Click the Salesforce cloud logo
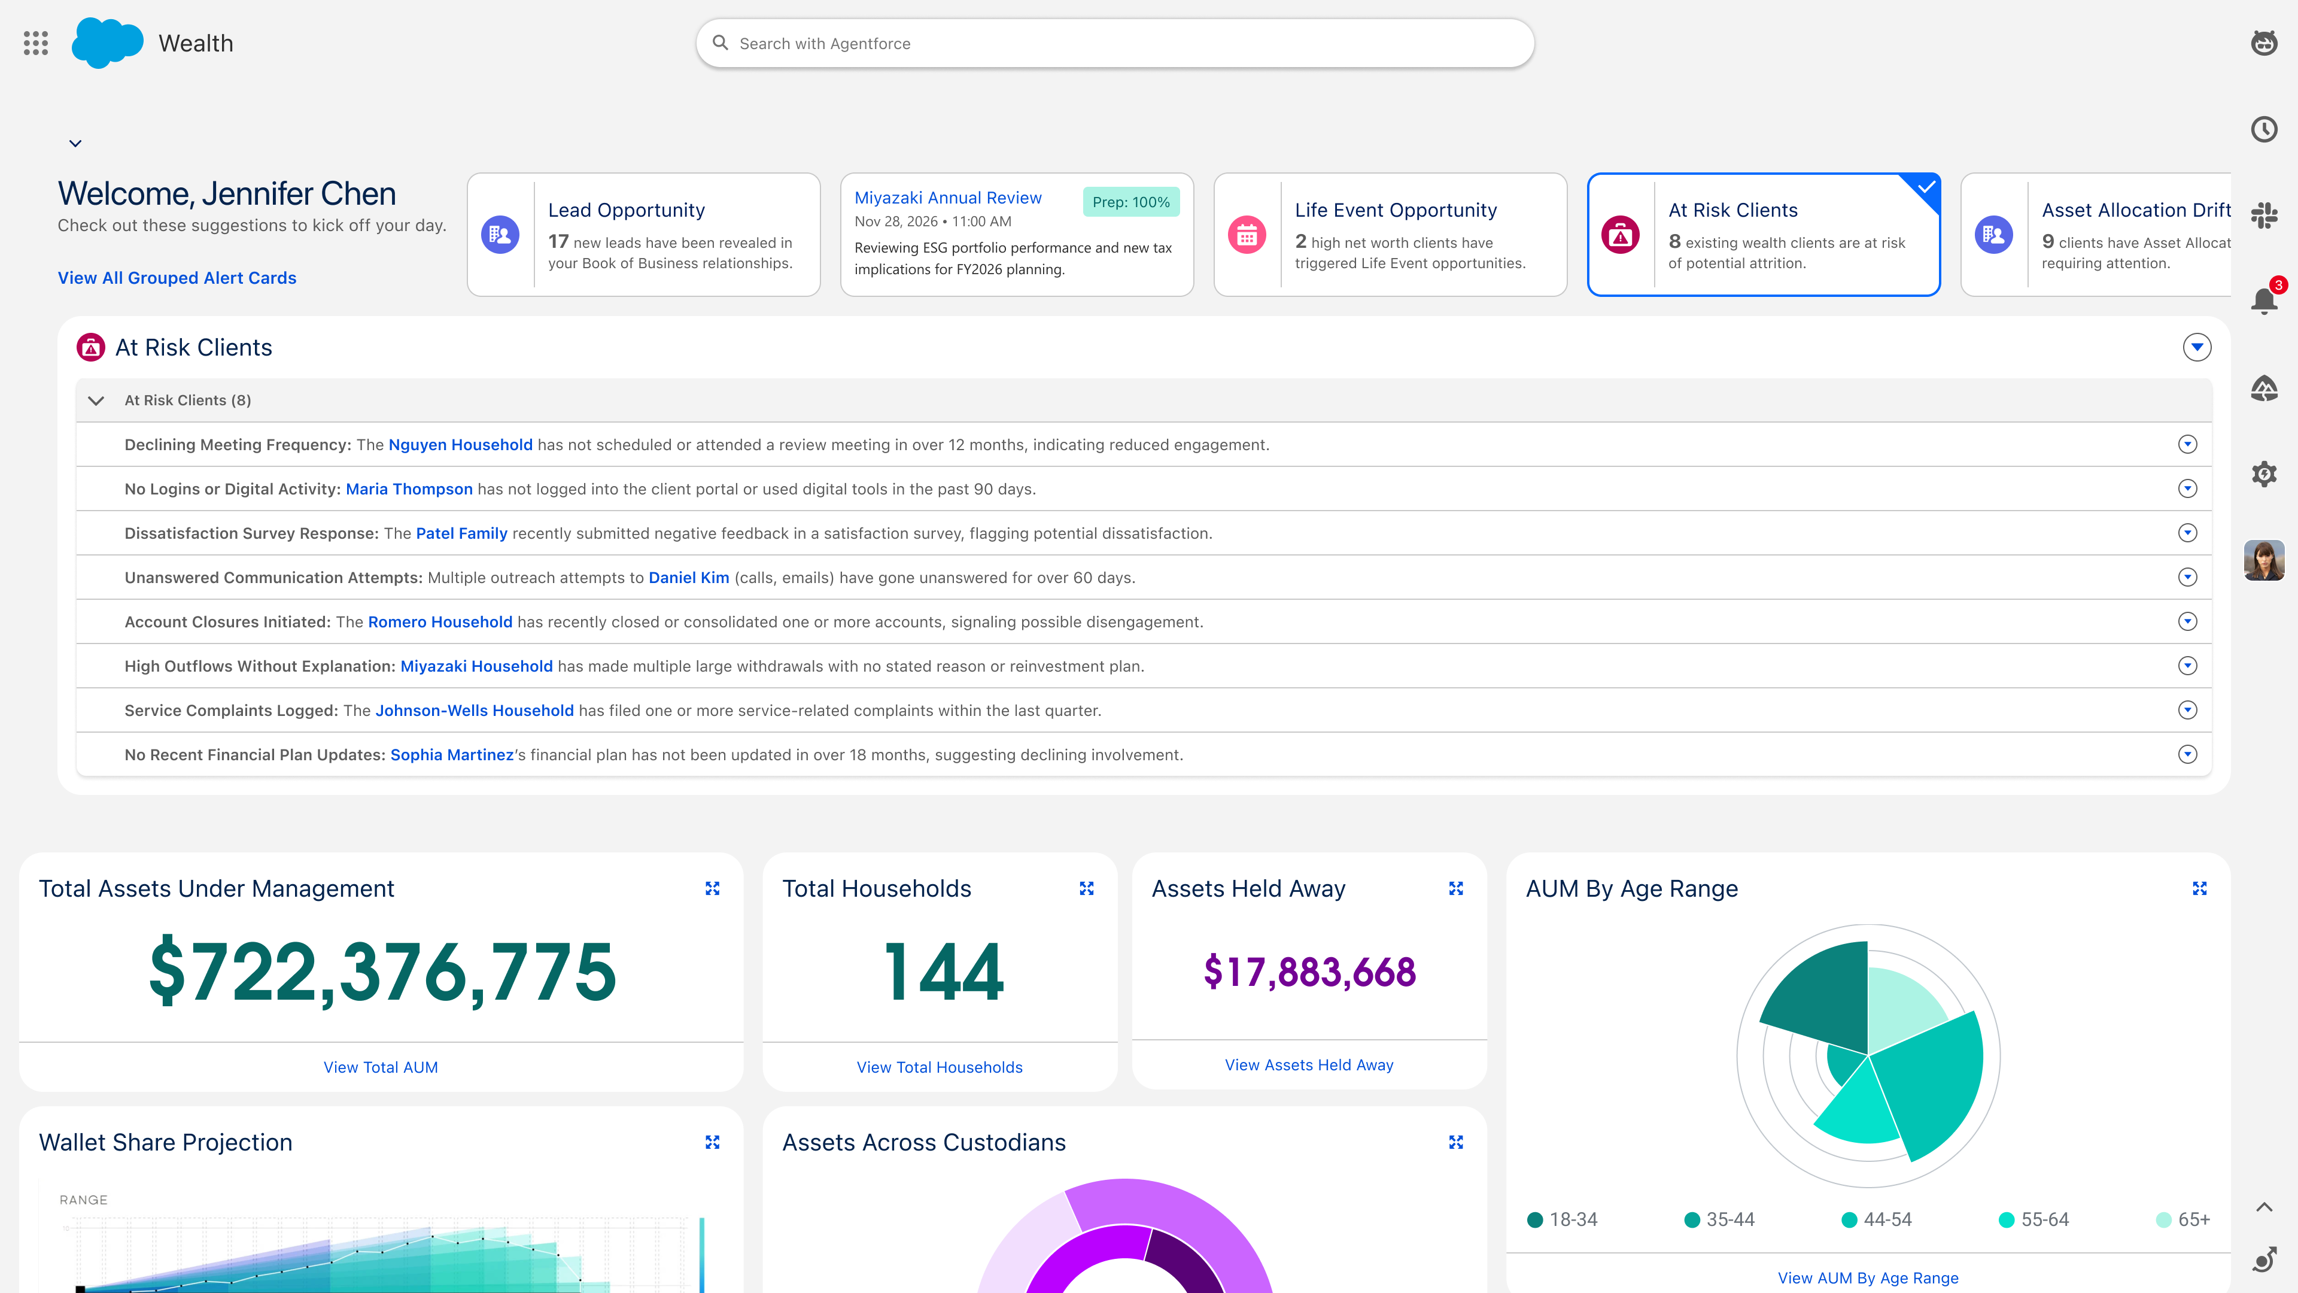The height and width of the screenshot is (1293, 2298). pyautogui.click(x=107, y=43)
